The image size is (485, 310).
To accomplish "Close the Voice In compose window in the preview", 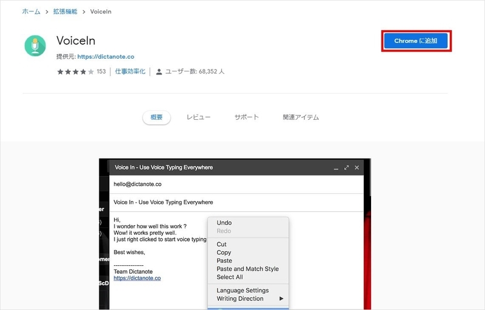I will pos(356,167).
